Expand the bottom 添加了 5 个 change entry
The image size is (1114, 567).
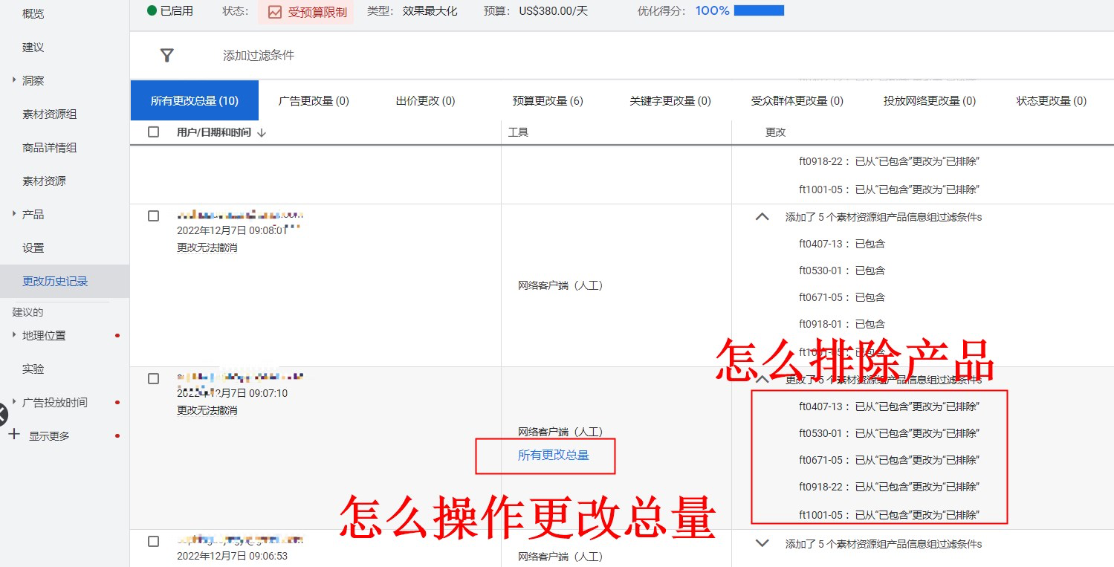pyautogui.click(x=761, y=542)
